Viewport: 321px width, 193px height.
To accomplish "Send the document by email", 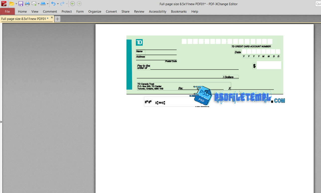I will [x=34, y=4].
